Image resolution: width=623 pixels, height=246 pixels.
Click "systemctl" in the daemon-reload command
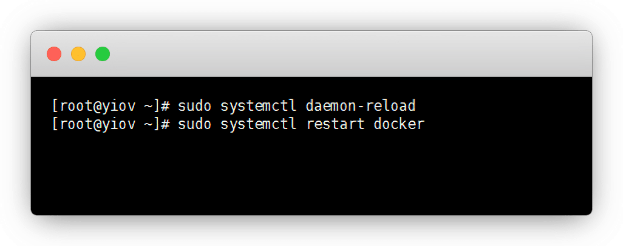point(258,106)
